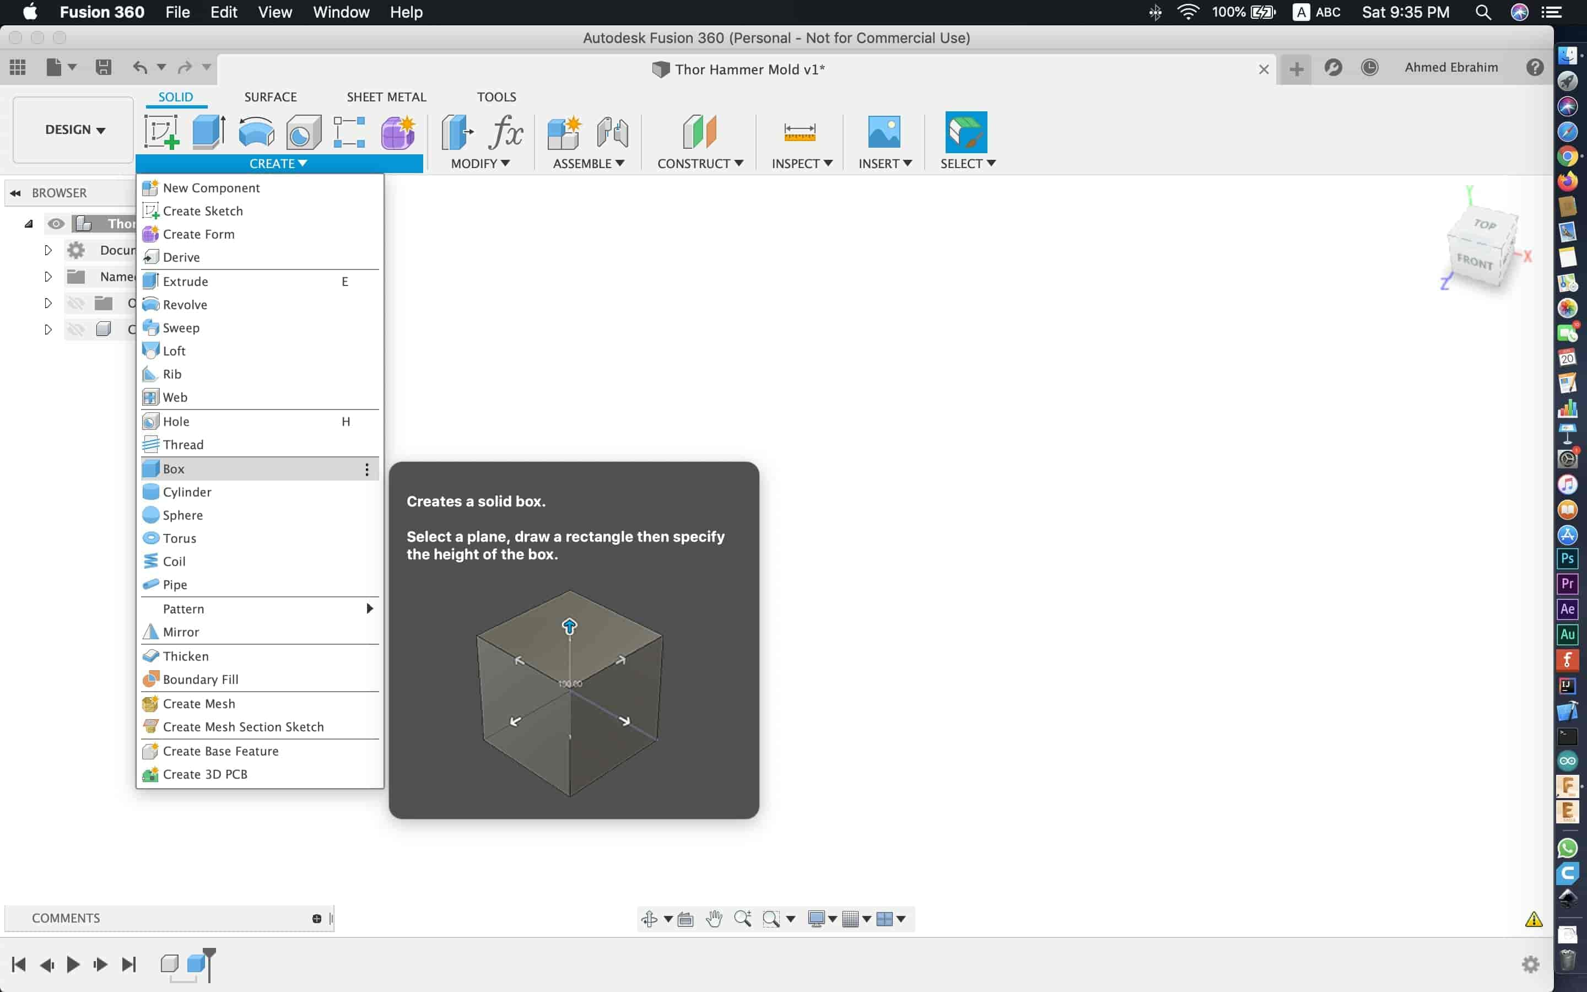
Task: Open the CONSTRUCT dropdown menu
Action: 699,162
